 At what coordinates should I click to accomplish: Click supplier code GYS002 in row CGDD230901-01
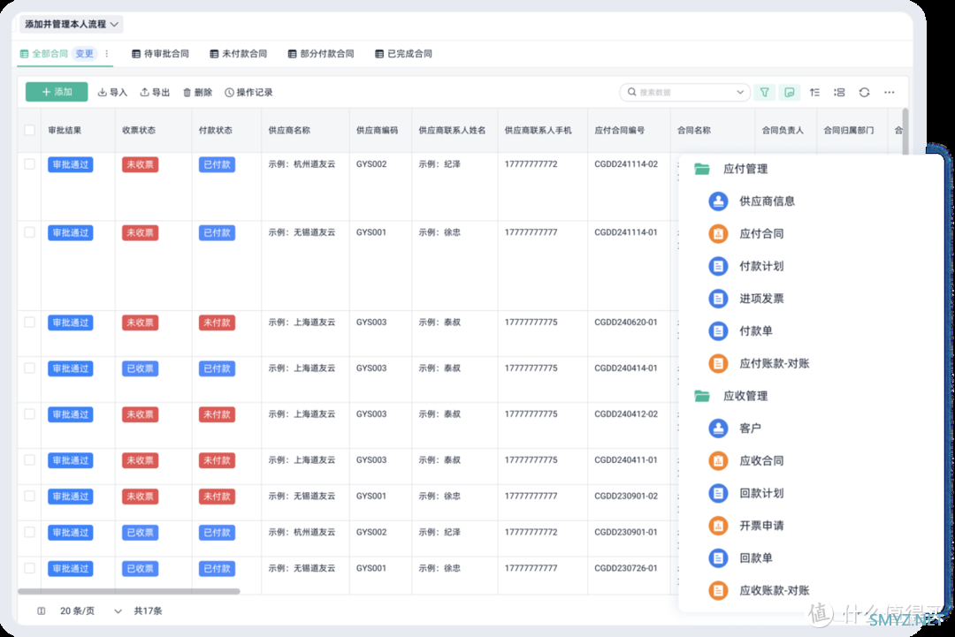click(371, 532)
